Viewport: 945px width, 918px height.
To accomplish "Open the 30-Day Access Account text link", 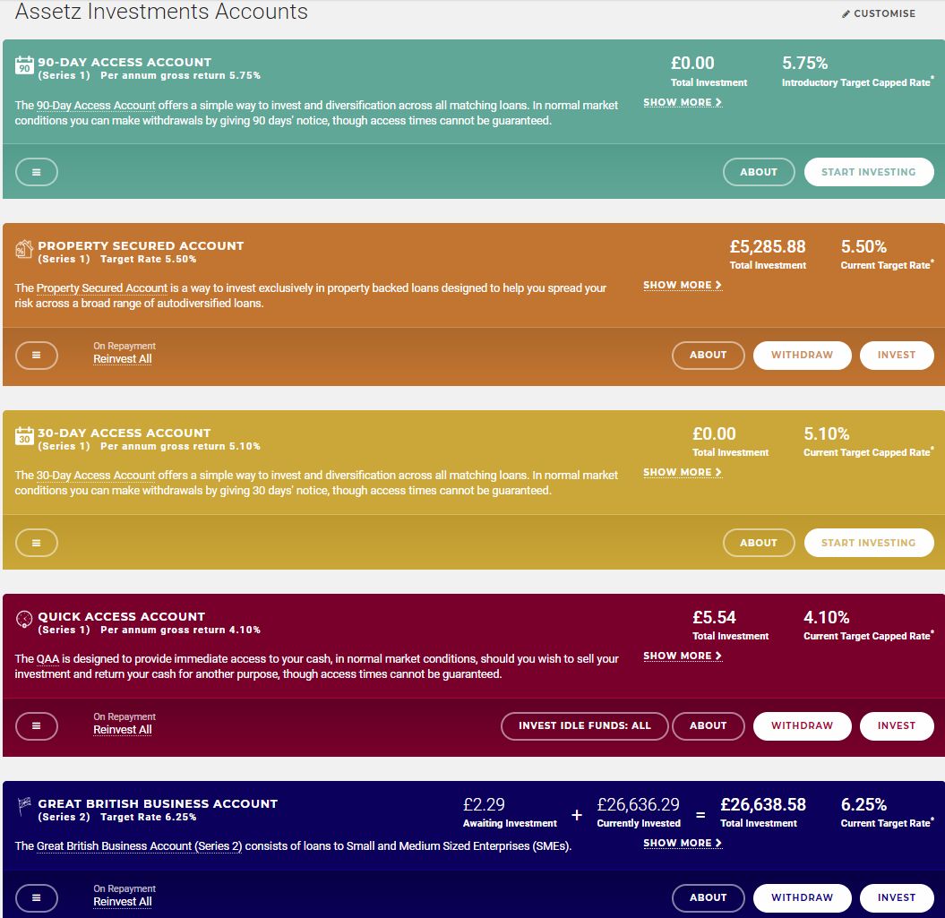I will 96,476.
